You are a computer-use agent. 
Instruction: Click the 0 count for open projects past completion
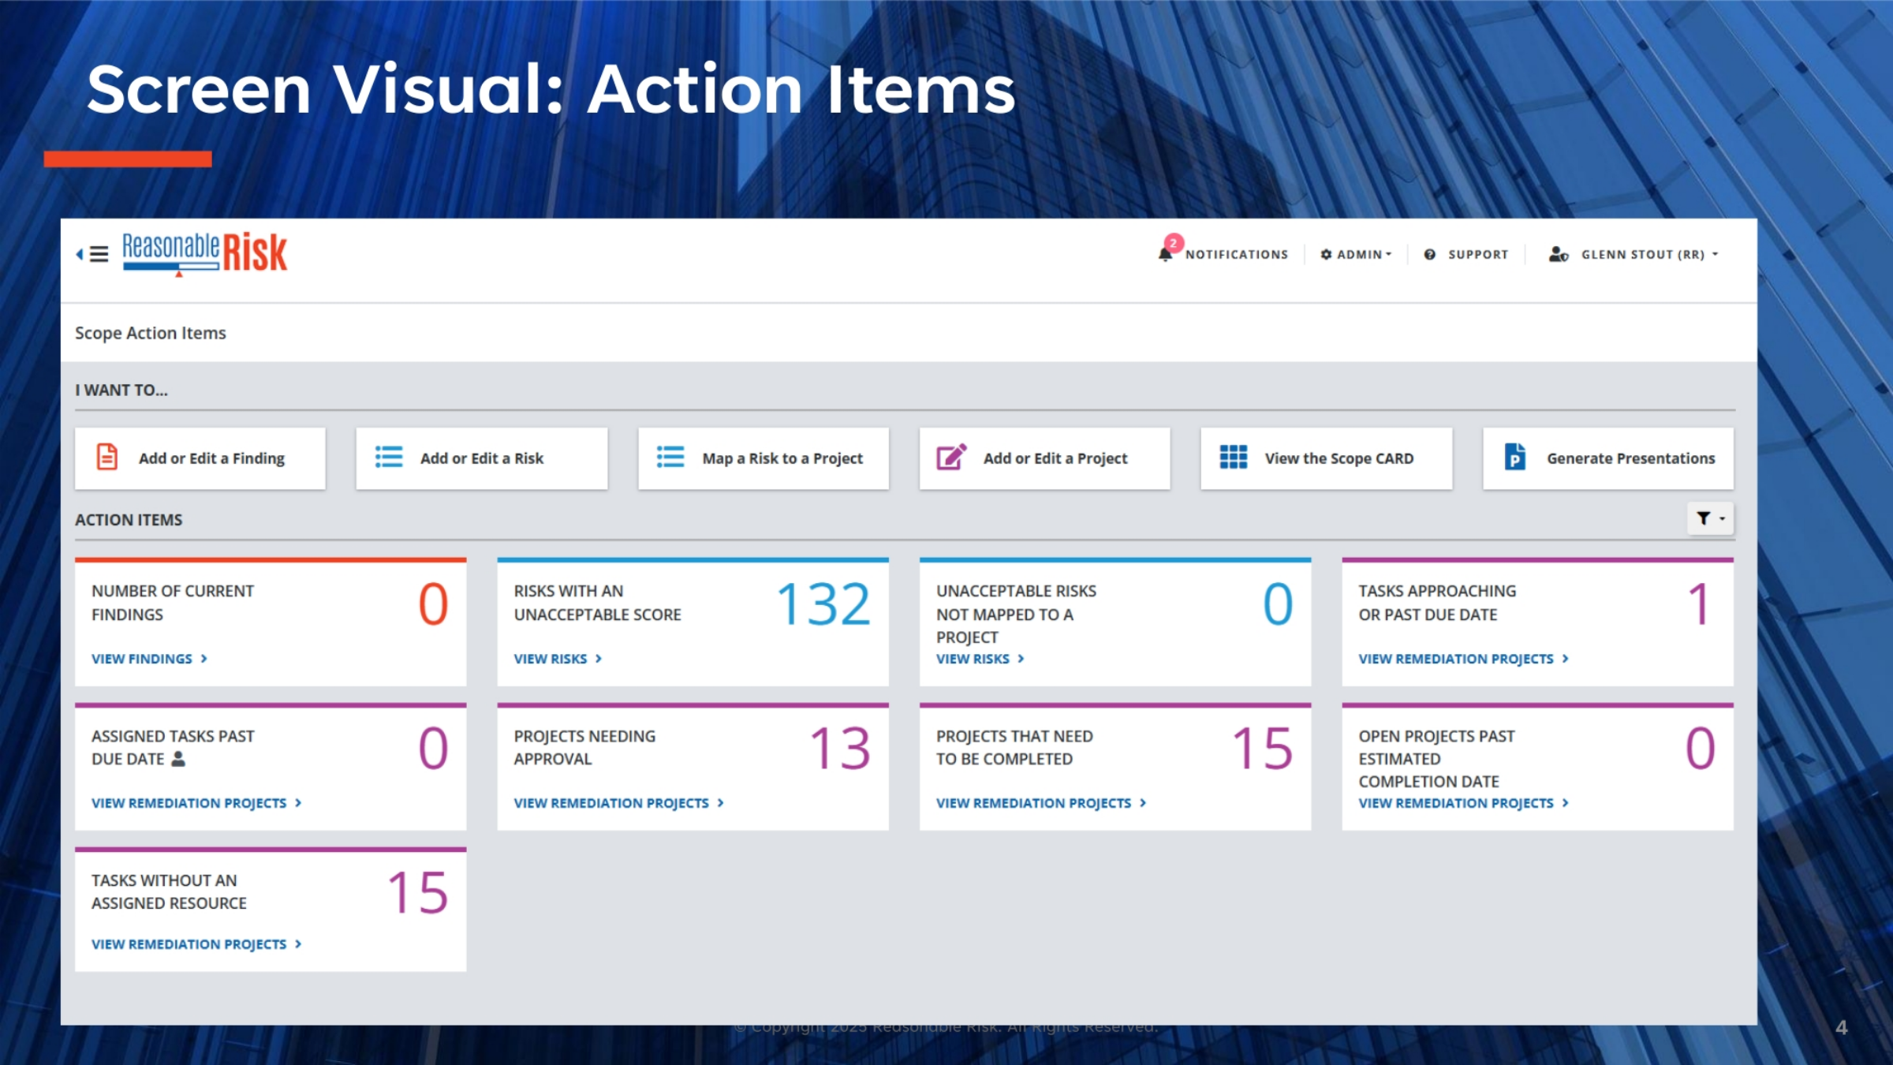click(x=1701, y=749)
